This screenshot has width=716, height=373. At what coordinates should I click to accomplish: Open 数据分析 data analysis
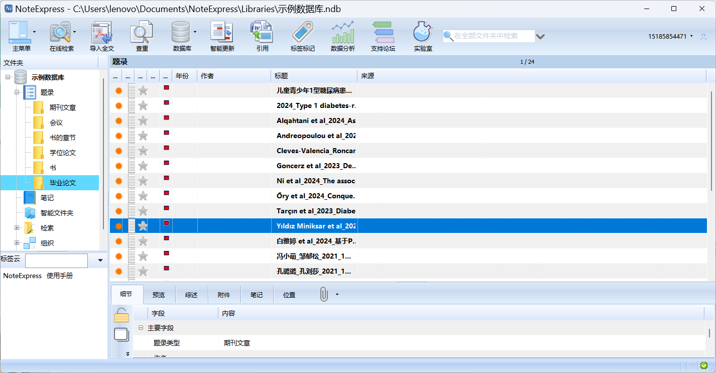[342, 36]
